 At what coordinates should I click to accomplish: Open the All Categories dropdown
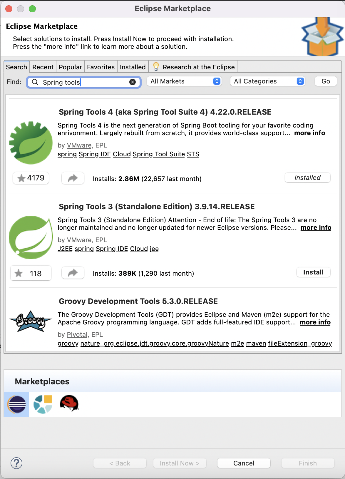point(268,81)
